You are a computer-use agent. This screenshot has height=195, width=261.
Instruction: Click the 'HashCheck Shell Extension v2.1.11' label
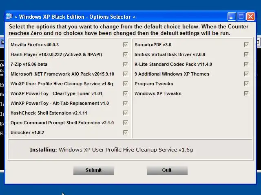click(x=49, y=113)
